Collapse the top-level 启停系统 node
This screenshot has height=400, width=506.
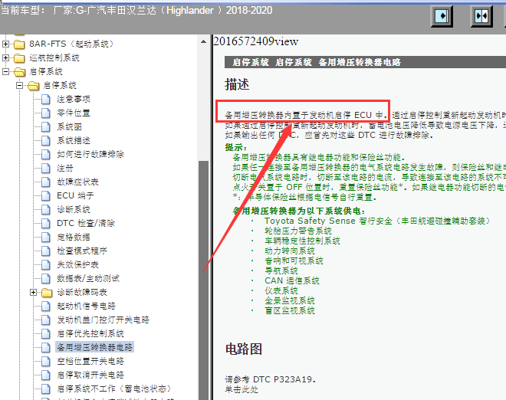click(5, 71)
